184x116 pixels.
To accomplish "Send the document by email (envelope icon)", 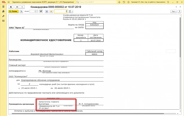I will (x=51, y=11).
